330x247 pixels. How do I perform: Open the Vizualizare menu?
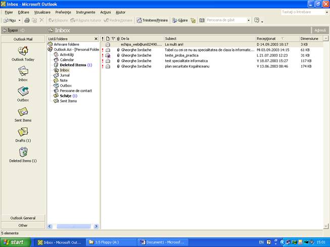click(x=42, y=13)
